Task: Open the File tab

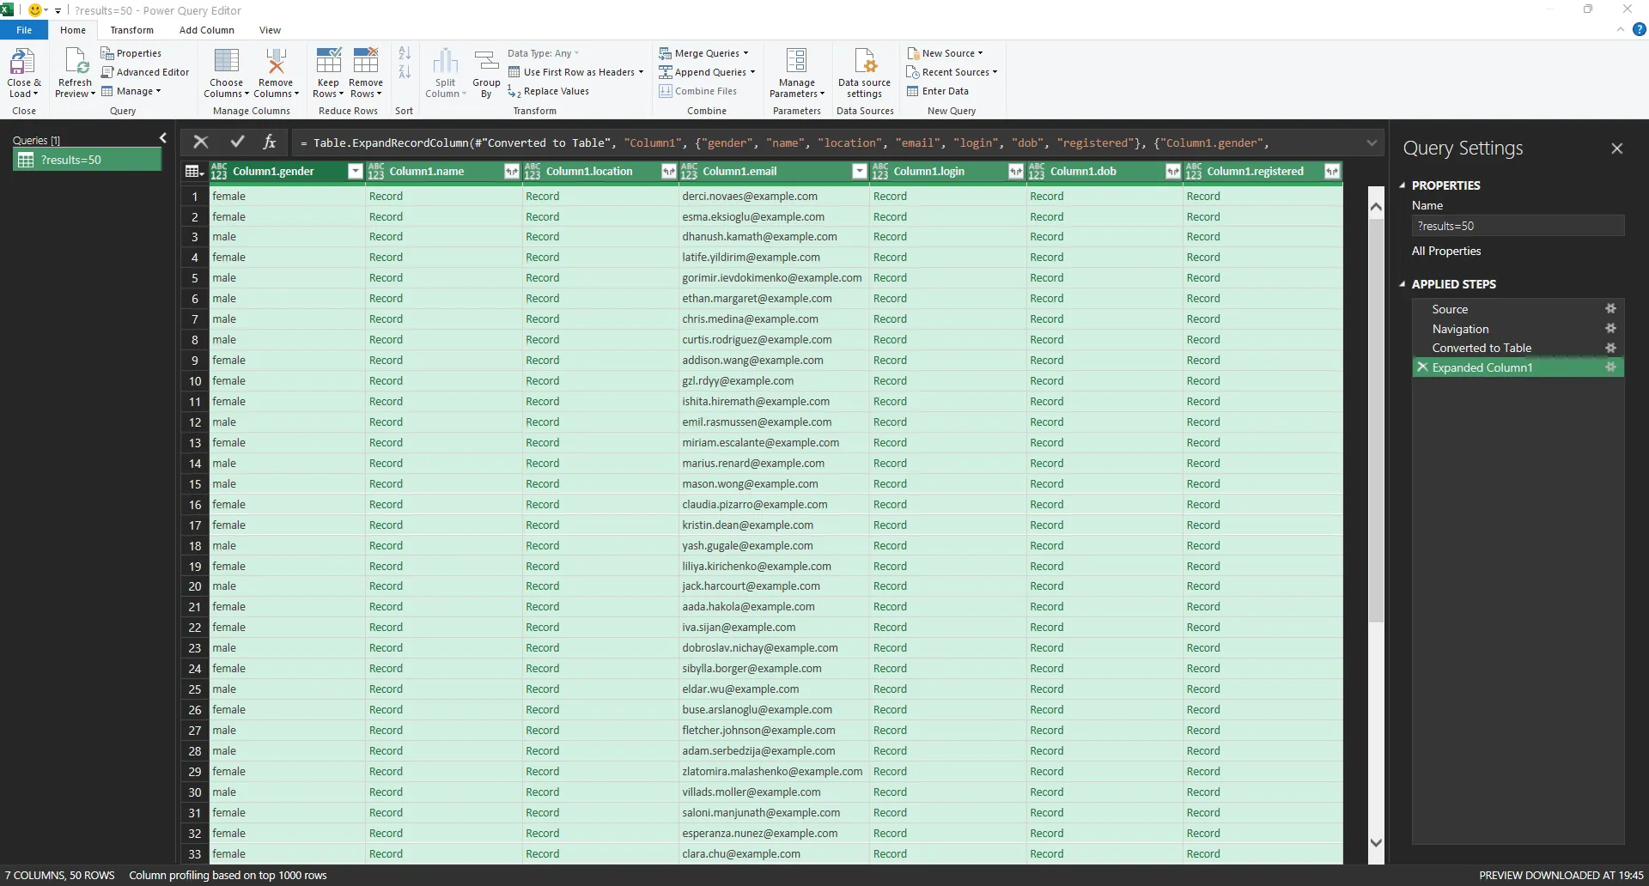Action: tap(24, 30)
